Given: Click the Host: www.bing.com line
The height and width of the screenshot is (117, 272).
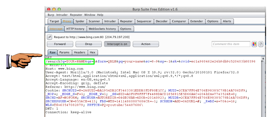Looking at the screenshot, I should 64,69.
